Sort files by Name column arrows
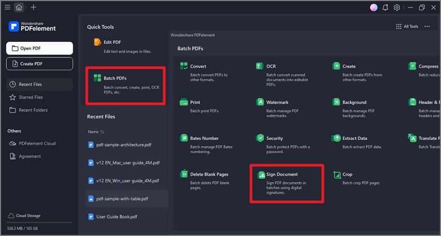The image size is (441, 236). pos(102,132)
